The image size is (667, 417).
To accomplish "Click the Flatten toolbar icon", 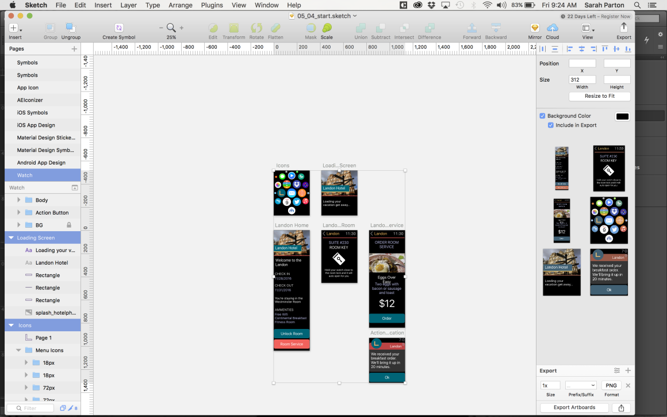I will tap(275, 28).
